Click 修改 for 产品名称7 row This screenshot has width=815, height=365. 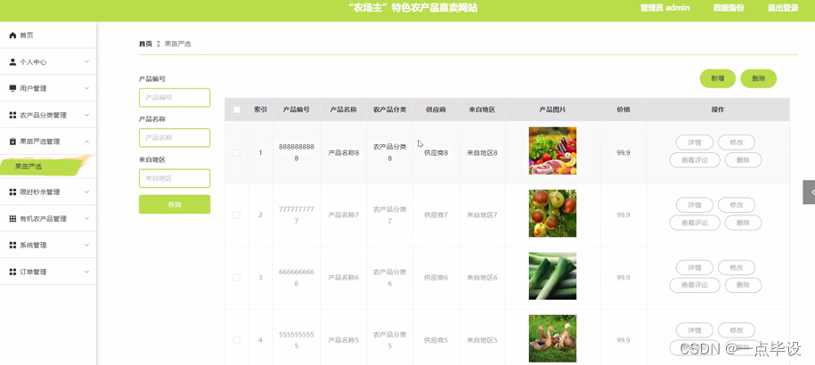click(x=737, y=205)
